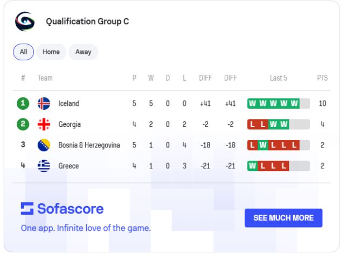
Task: Click the tournament logo next to Qualification Group C
Action: [25, 22]
